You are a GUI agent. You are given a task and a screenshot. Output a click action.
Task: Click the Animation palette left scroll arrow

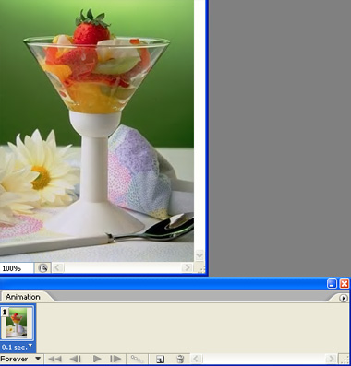pyautogui.click(x=197, y=359)
